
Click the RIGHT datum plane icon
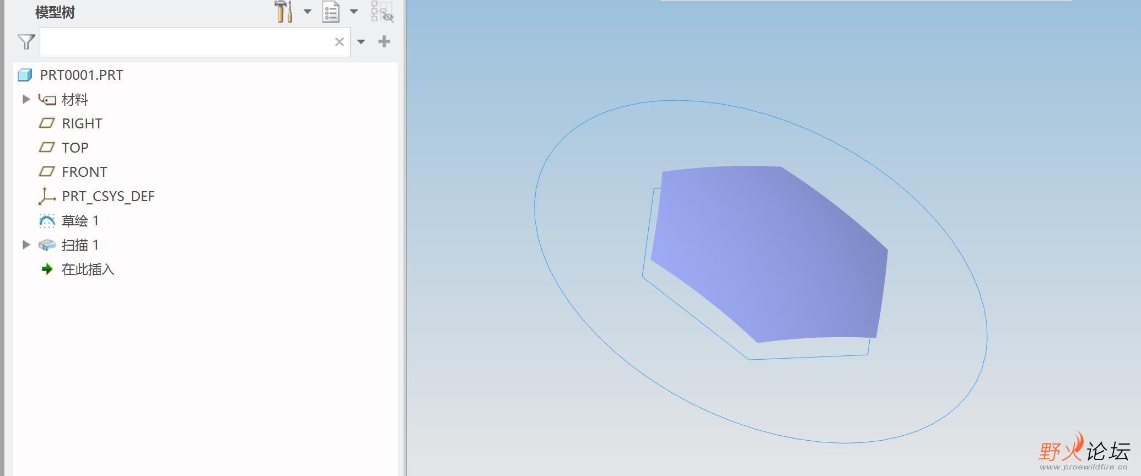[47, 123]
